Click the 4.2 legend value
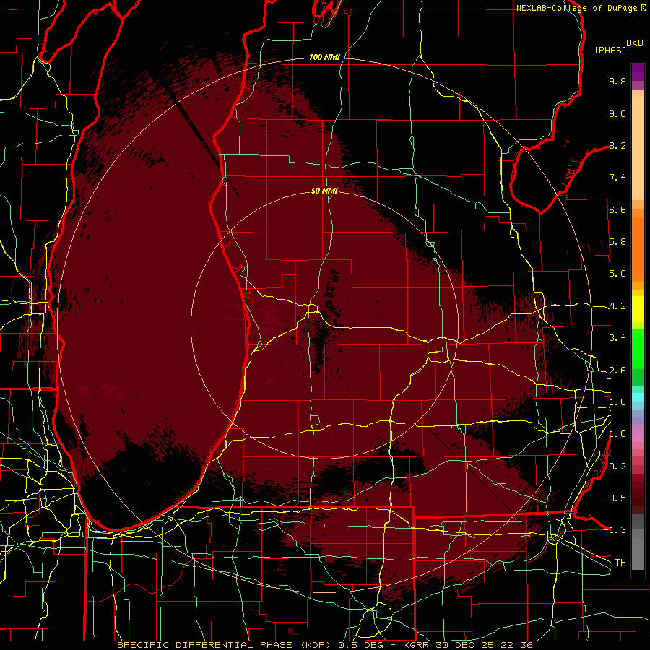650x650 pixels. tap(617, 306)
